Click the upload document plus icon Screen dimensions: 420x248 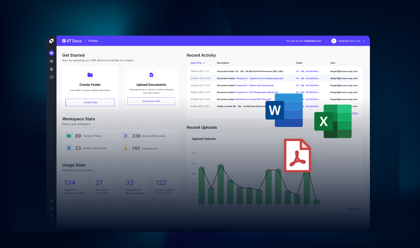tap(151, 75)
